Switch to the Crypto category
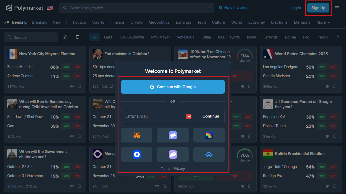The width and height of the screenshot is (346, 194). tap(137, 22)
